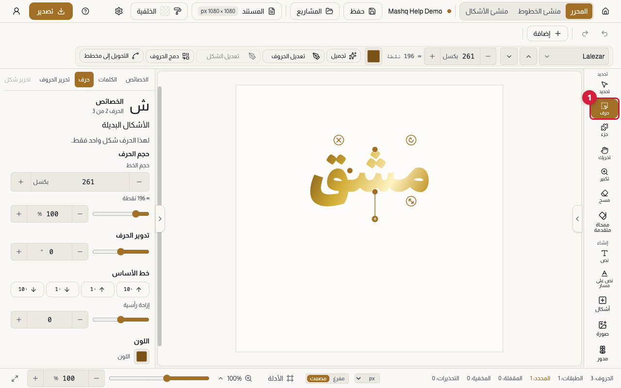
Task: Select the مسح eraser tool
Action: [604, 196]
